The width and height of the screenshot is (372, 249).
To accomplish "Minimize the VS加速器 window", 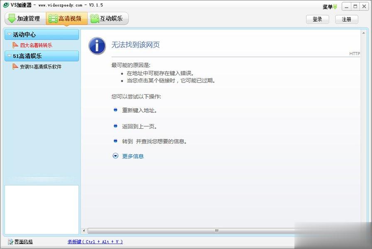I will (x=346, y=7).
